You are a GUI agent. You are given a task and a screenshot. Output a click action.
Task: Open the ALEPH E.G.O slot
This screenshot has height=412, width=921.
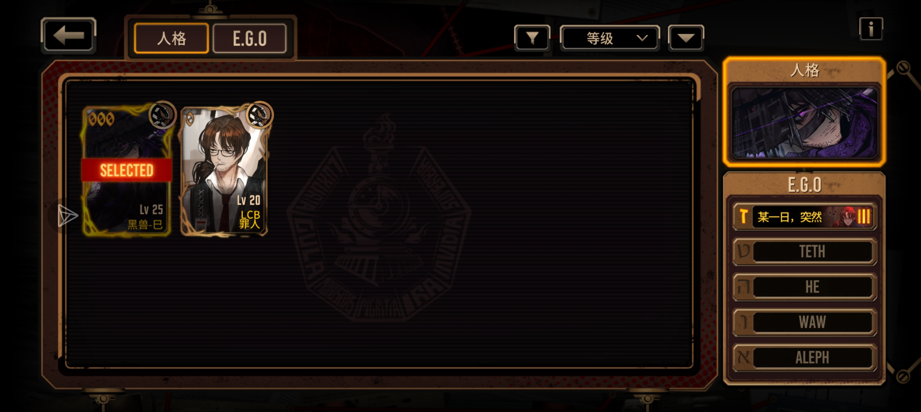pyautogui.click(x=805, y=357)
